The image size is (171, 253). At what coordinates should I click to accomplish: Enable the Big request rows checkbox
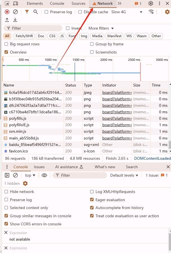pyautogui.click(x=6, y=44)
